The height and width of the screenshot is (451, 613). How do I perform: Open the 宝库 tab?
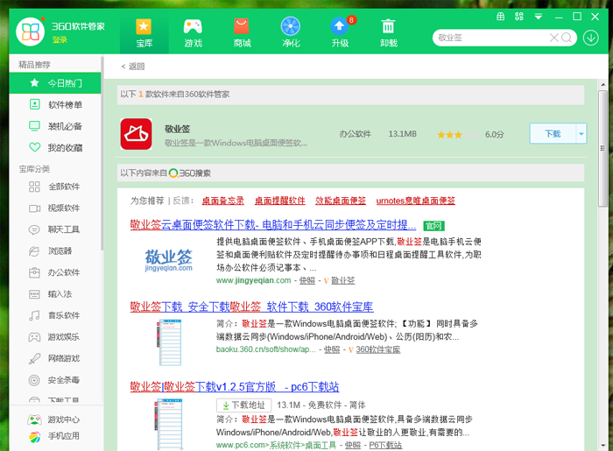click(x=144, y=33)
